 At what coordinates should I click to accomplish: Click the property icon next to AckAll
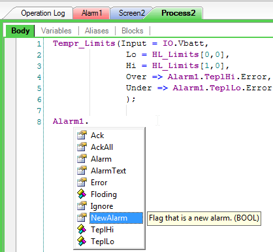82,147
